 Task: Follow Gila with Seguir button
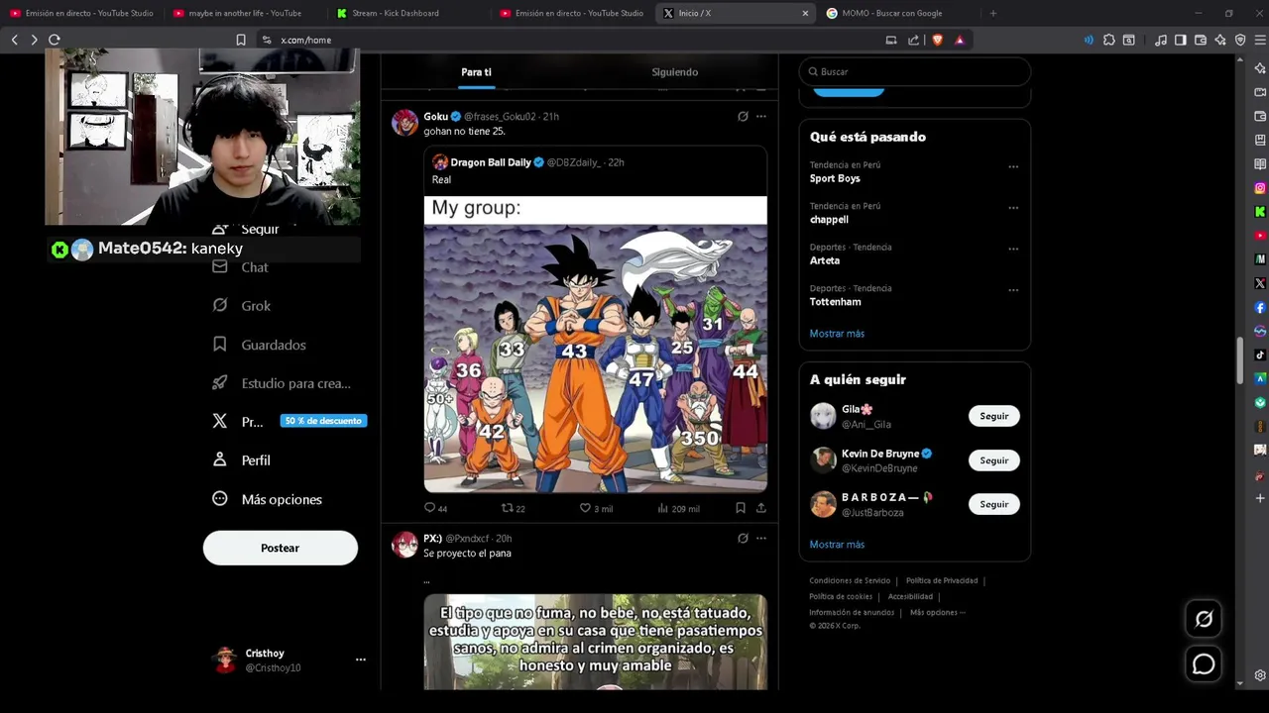click(994, 416)
